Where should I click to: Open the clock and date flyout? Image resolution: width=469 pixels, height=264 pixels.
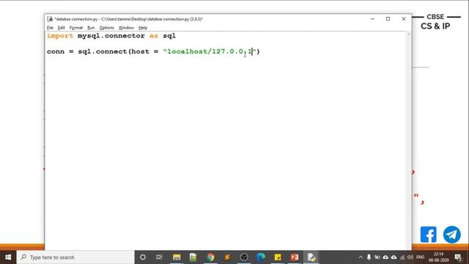coord(438,257)
